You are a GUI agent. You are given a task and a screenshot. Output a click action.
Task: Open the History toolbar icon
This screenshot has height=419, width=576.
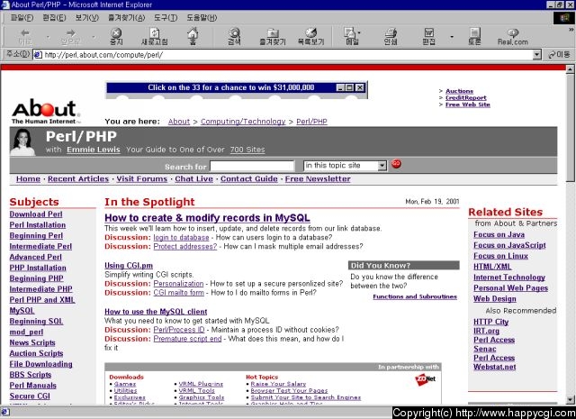311,33
